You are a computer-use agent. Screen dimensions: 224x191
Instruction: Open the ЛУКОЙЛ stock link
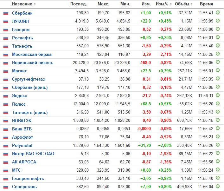pyautogui.click(x=20, y=21)
